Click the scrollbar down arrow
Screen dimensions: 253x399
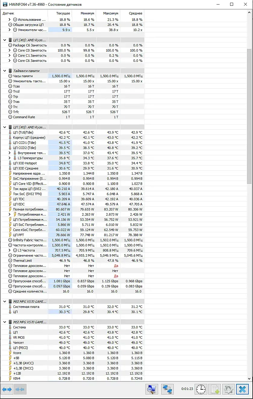249,378
